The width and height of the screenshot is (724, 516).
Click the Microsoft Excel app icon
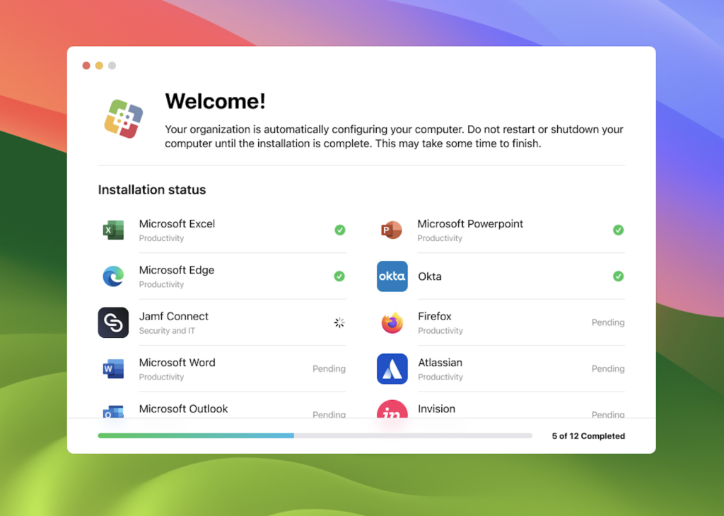tap(113, 230)
